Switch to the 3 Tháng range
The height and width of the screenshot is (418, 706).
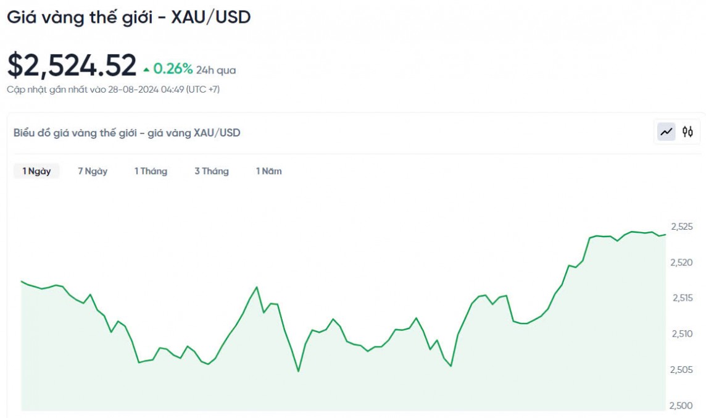pyautogui.click(x=212, y=171)
